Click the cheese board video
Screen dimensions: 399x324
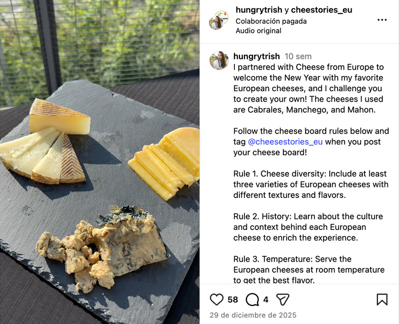[x=99, y=162]
